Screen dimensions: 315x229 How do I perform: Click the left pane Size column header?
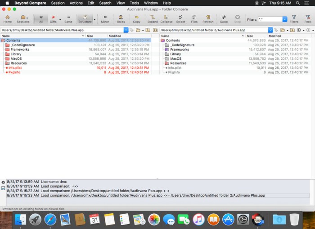(90, 36)
